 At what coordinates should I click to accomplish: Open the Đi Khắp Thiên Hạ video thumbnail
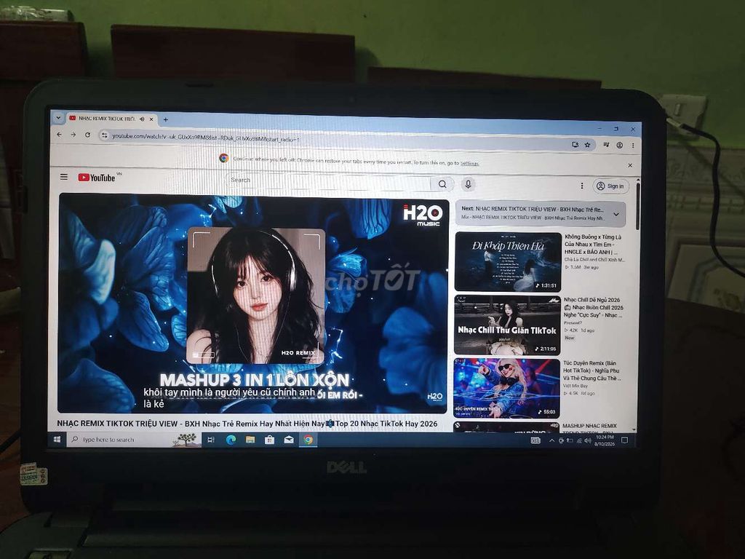coord(508,261)
